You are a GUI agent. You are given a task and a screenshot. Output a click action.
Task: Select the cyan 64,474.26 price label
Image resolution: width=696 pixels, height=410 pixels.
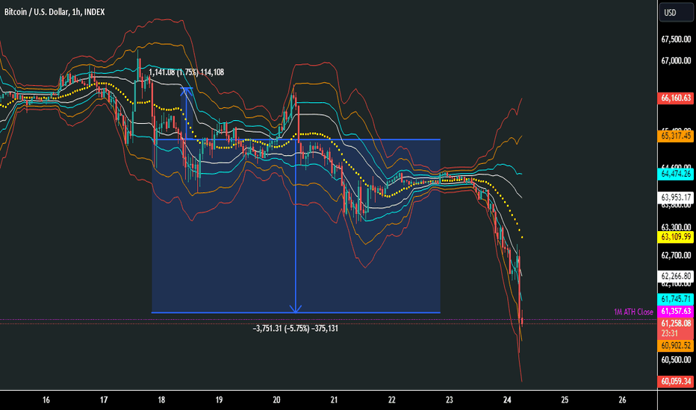click(x=676, y=174)
